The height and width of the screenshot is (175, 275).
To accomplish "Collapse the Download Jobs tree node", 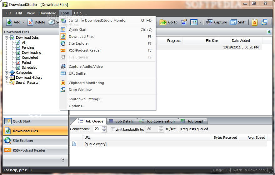I will click(7, 38).
